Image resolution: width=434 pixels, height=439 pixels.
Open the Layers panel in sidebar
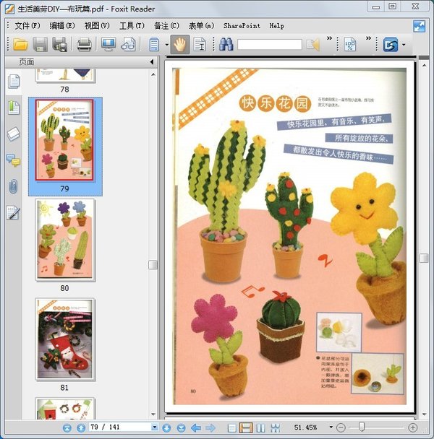click(13, 134)
